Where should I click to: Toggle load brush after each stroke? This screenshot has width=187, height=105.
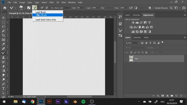point(42,8)
